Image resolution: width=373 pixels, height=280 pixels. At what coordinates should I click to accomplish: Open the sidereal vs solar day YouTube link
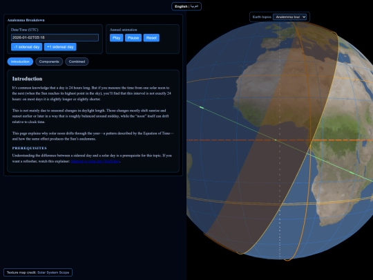(x=95, y=161)
